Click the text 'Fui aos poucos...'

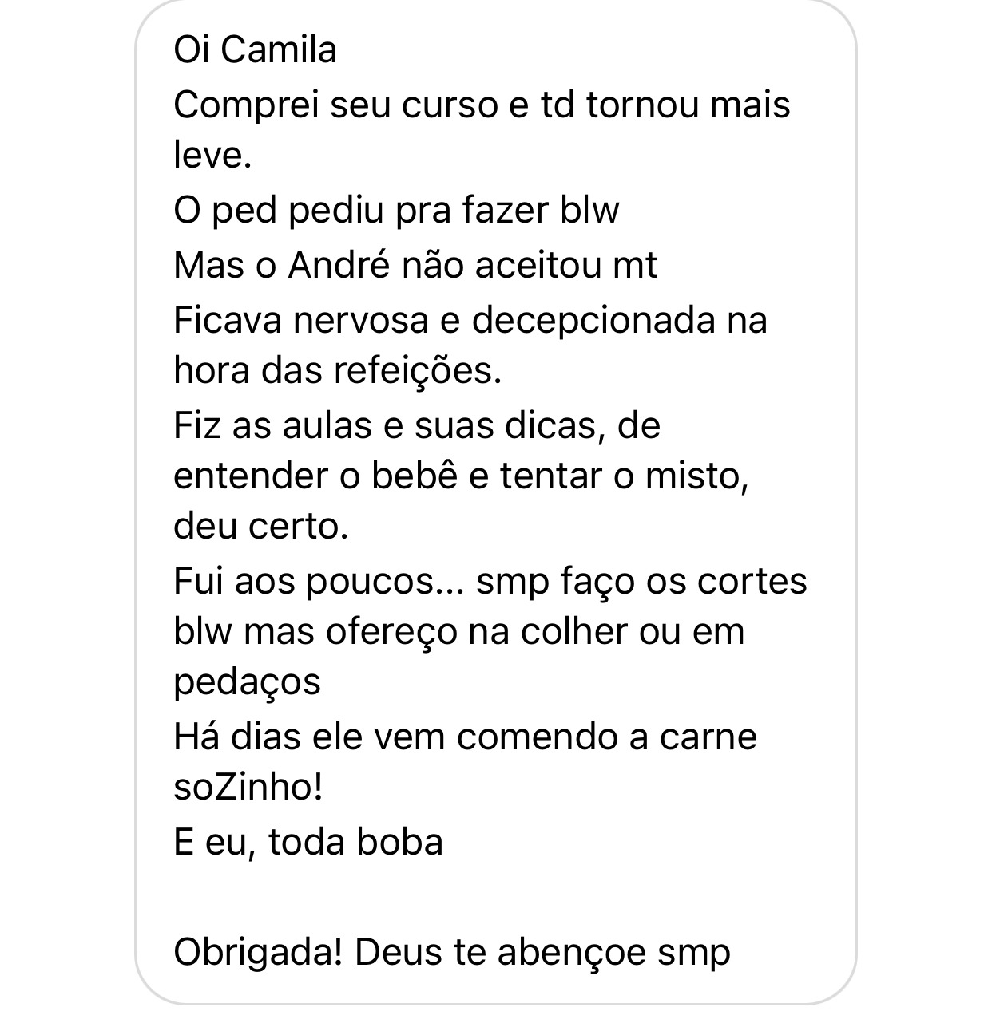point(318,581)
